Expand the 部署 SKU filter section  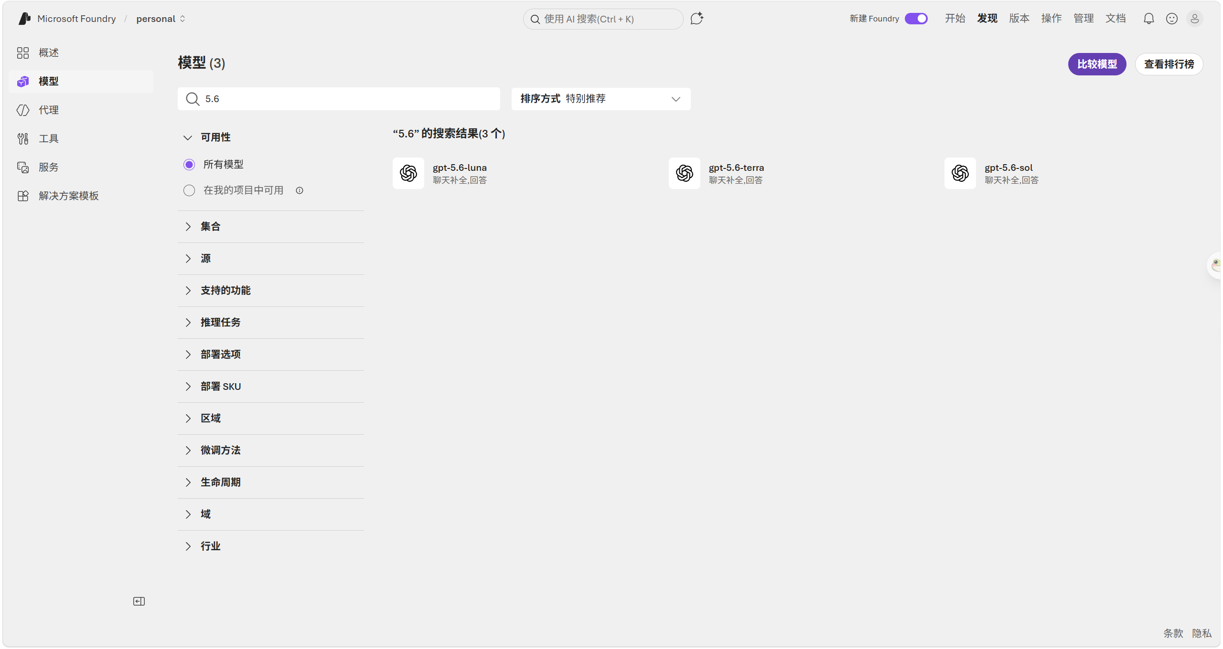(271, 387)
